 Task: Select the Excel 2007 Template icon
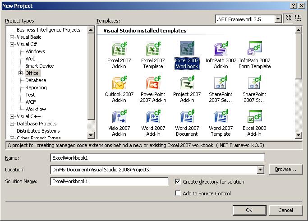pos(153,55)
